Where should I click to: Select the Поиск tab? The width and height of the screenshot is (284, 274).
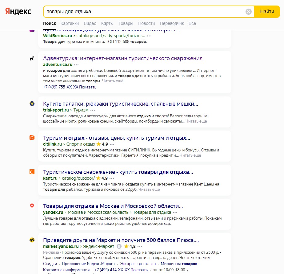50,23
